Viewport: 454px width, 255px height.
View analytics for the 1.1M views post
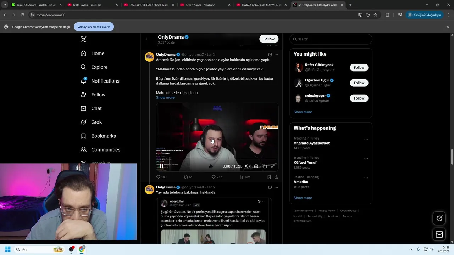(x=245, y=177)
